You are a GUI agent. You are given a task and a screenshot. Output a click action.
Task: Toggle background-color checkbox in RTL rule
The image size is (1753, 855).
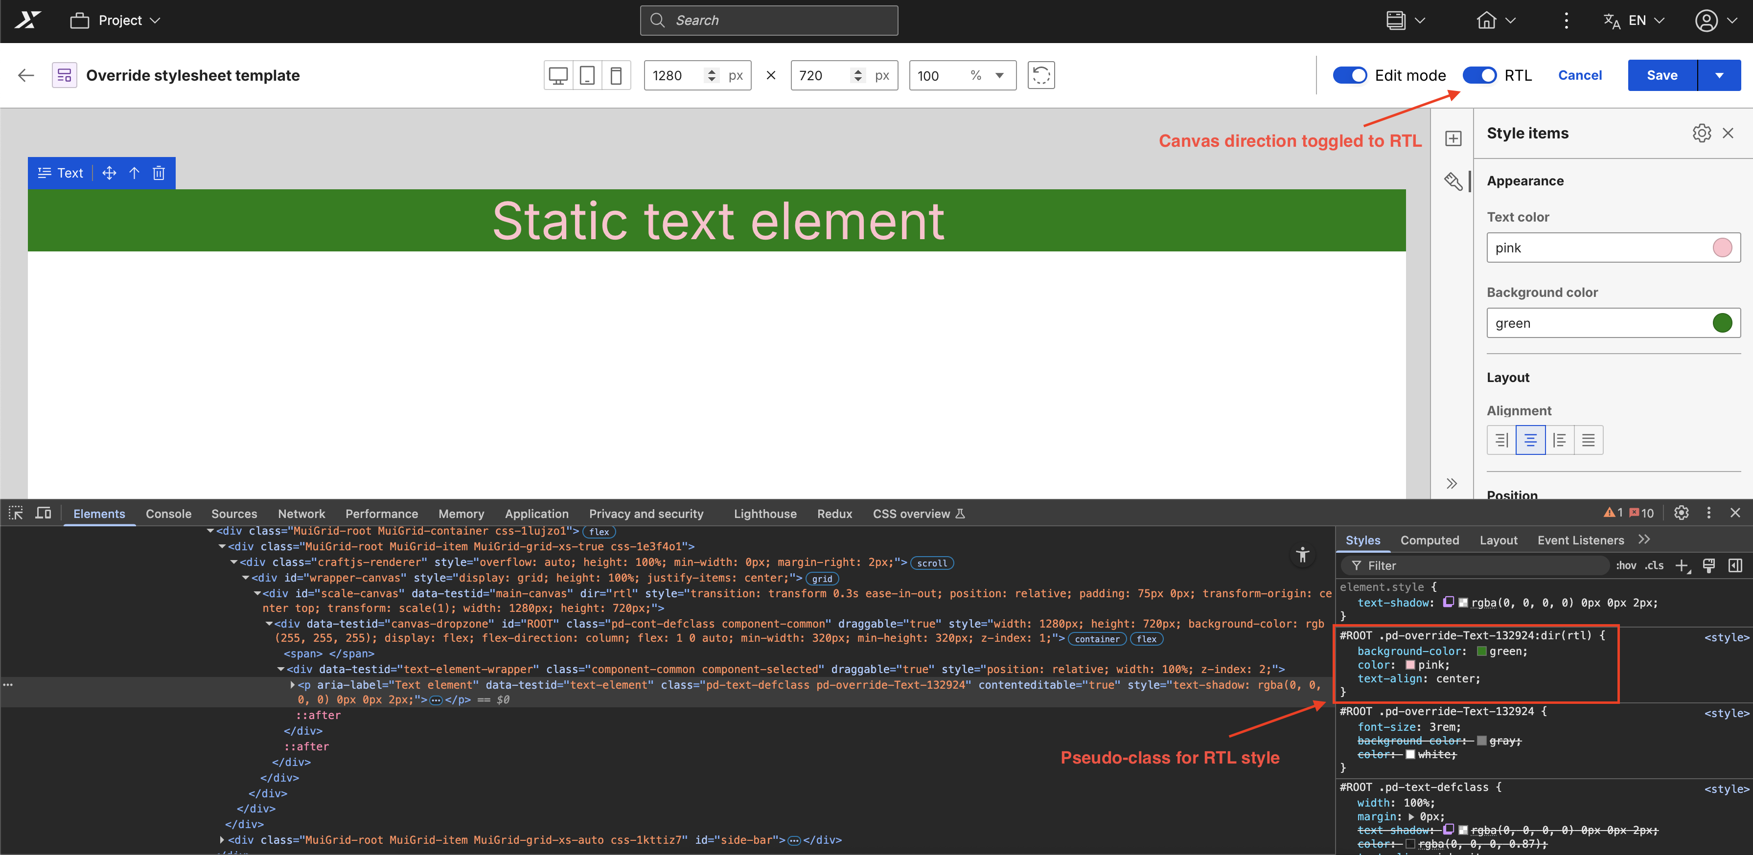coord(1349,651)
